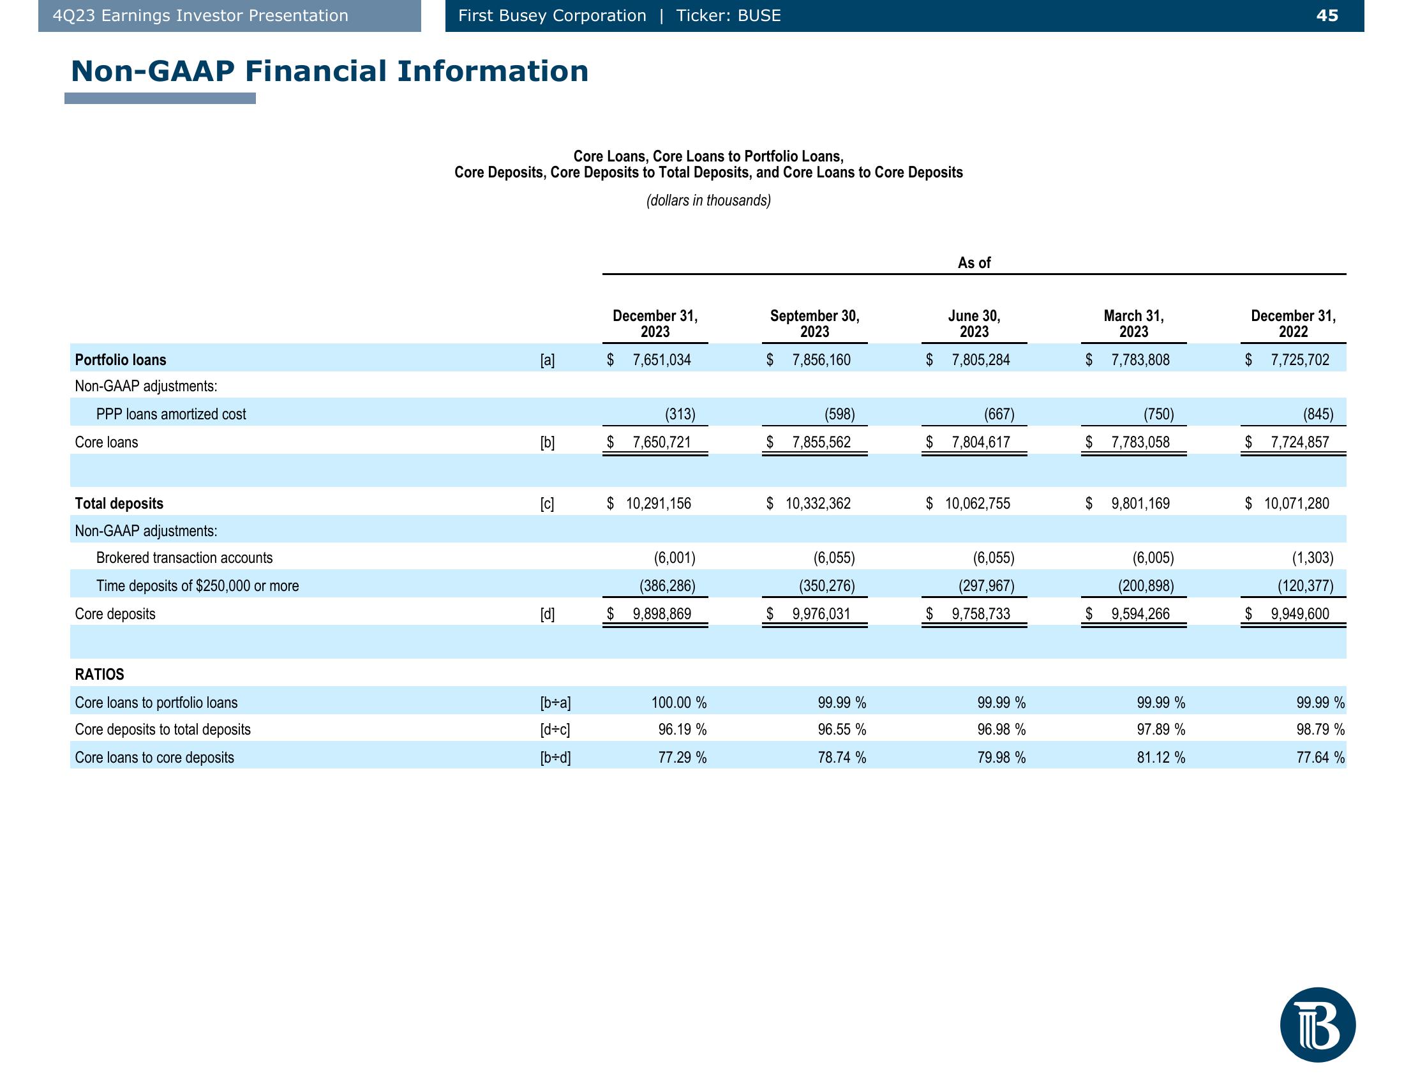Image resolution: width=1404 pixels, height=1085 pixels.
Task: Click core deposits value 9,898,869
Action: pyautogui.click(x=662, y=614)
